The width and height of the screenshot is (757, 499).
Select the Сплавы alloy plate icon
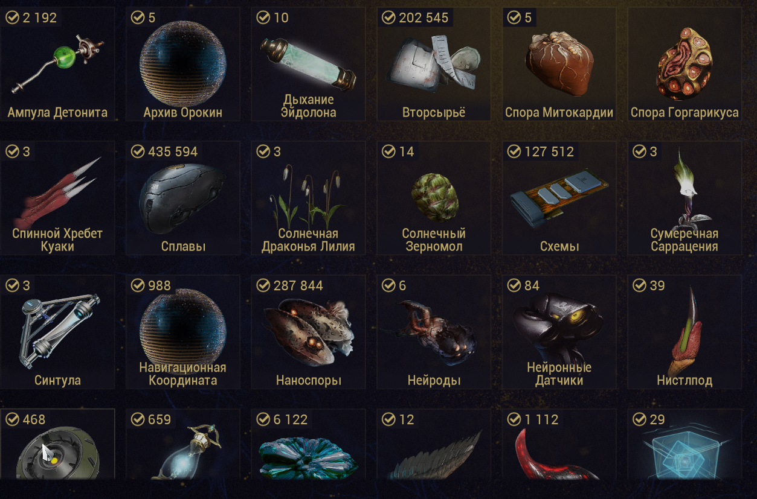[x=182, y=199]
